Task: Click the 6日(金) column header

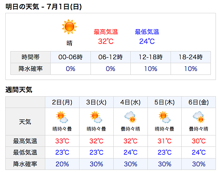Action: 198,102
